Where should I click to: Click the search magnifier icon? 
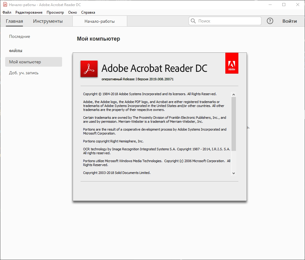[x=193, y=21]
